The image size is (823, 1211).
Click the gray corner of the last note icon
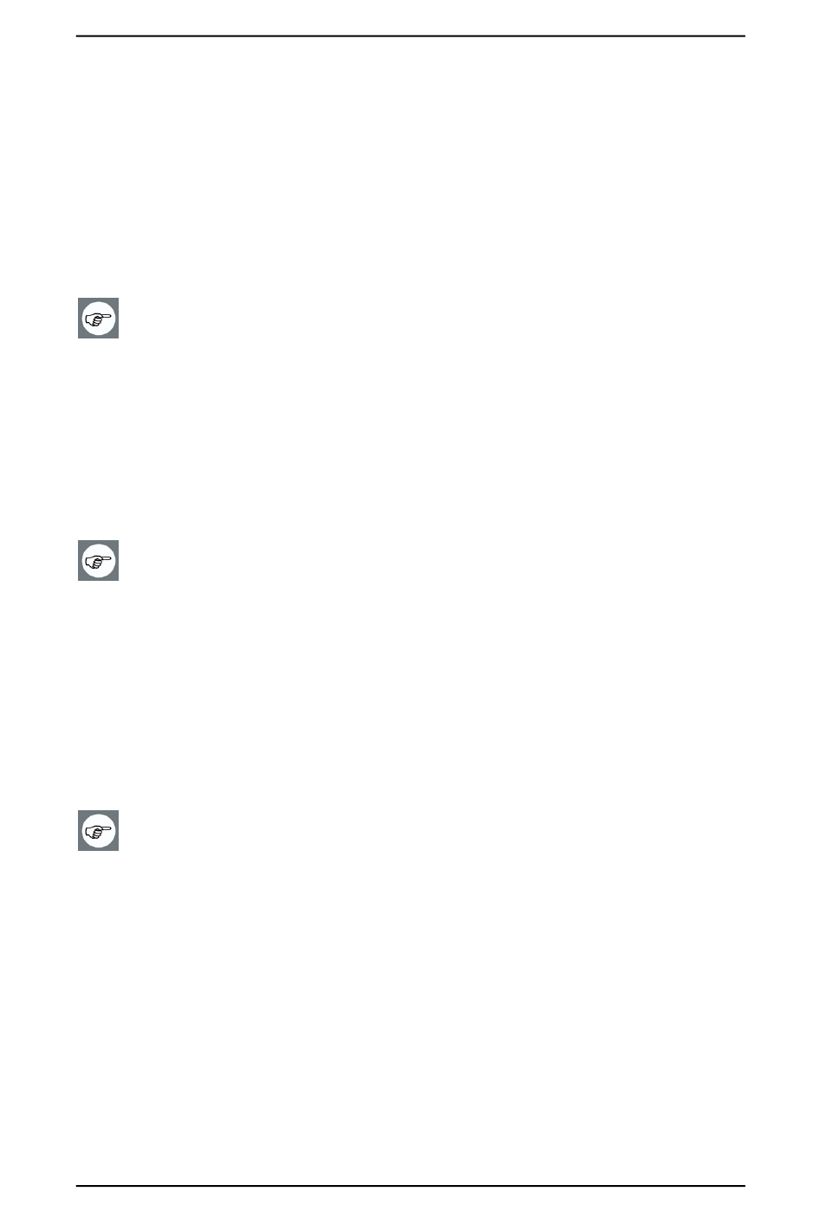point(81,815)
